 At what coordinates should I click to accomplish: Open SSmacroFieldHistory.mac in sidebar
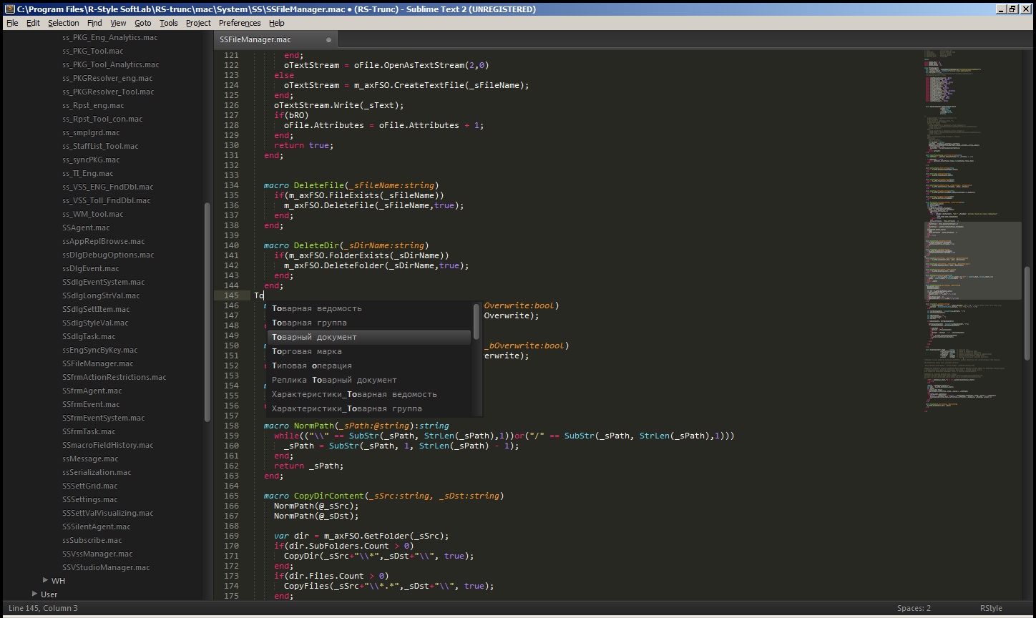(x=107, y=445)
